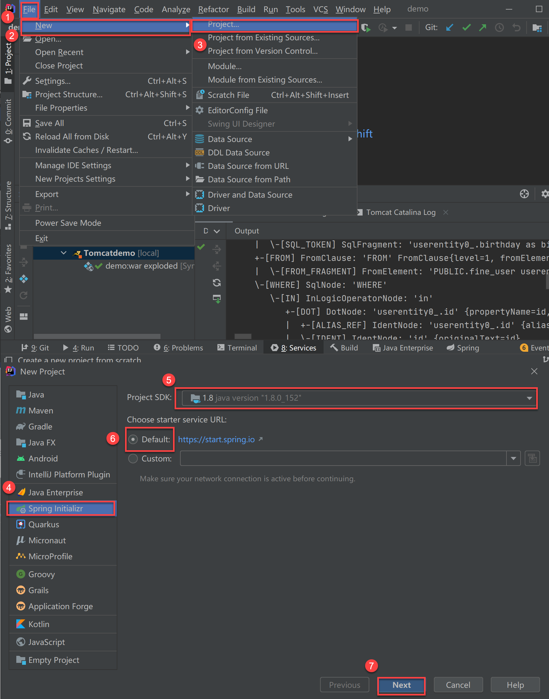The width and height of the screenshot is (549, 699).
Task: Choose Scratch File in the New submenu
Action: point(275,95)
